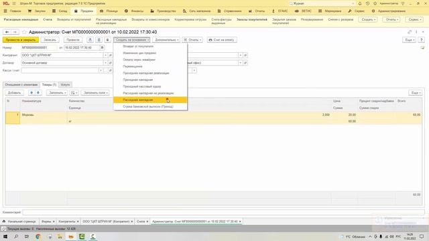The image size is (429, 241).
Task: Switch to the Контрагенты window tab
Action: (67, 222)
